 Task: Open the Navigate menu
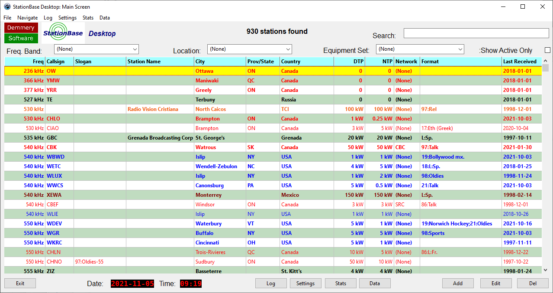point(27,18)
